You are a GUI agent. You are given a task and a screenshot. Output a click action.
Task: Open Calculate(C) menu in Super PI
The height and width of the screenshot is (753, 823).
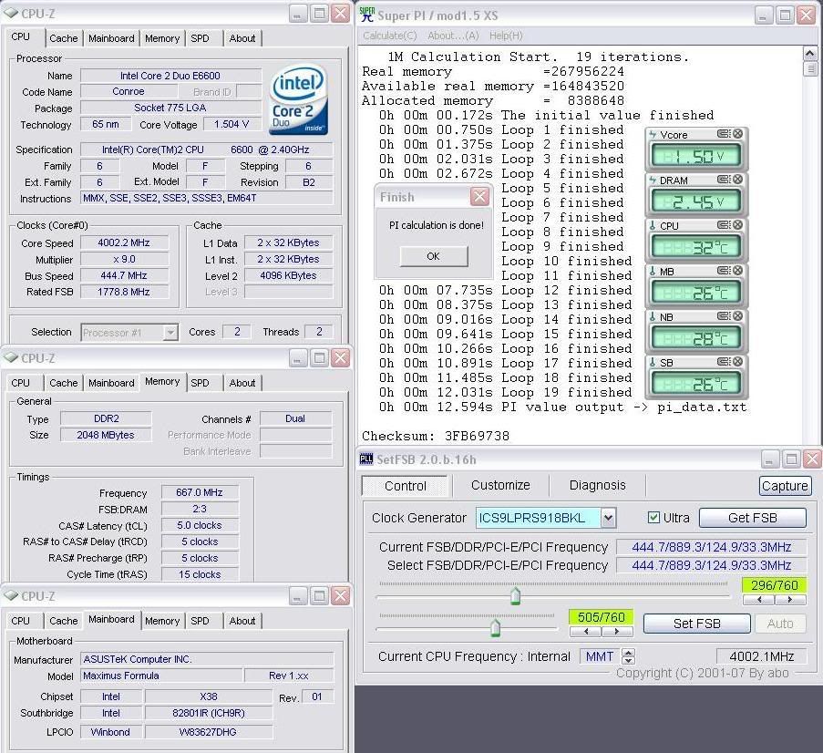(389, 36)
